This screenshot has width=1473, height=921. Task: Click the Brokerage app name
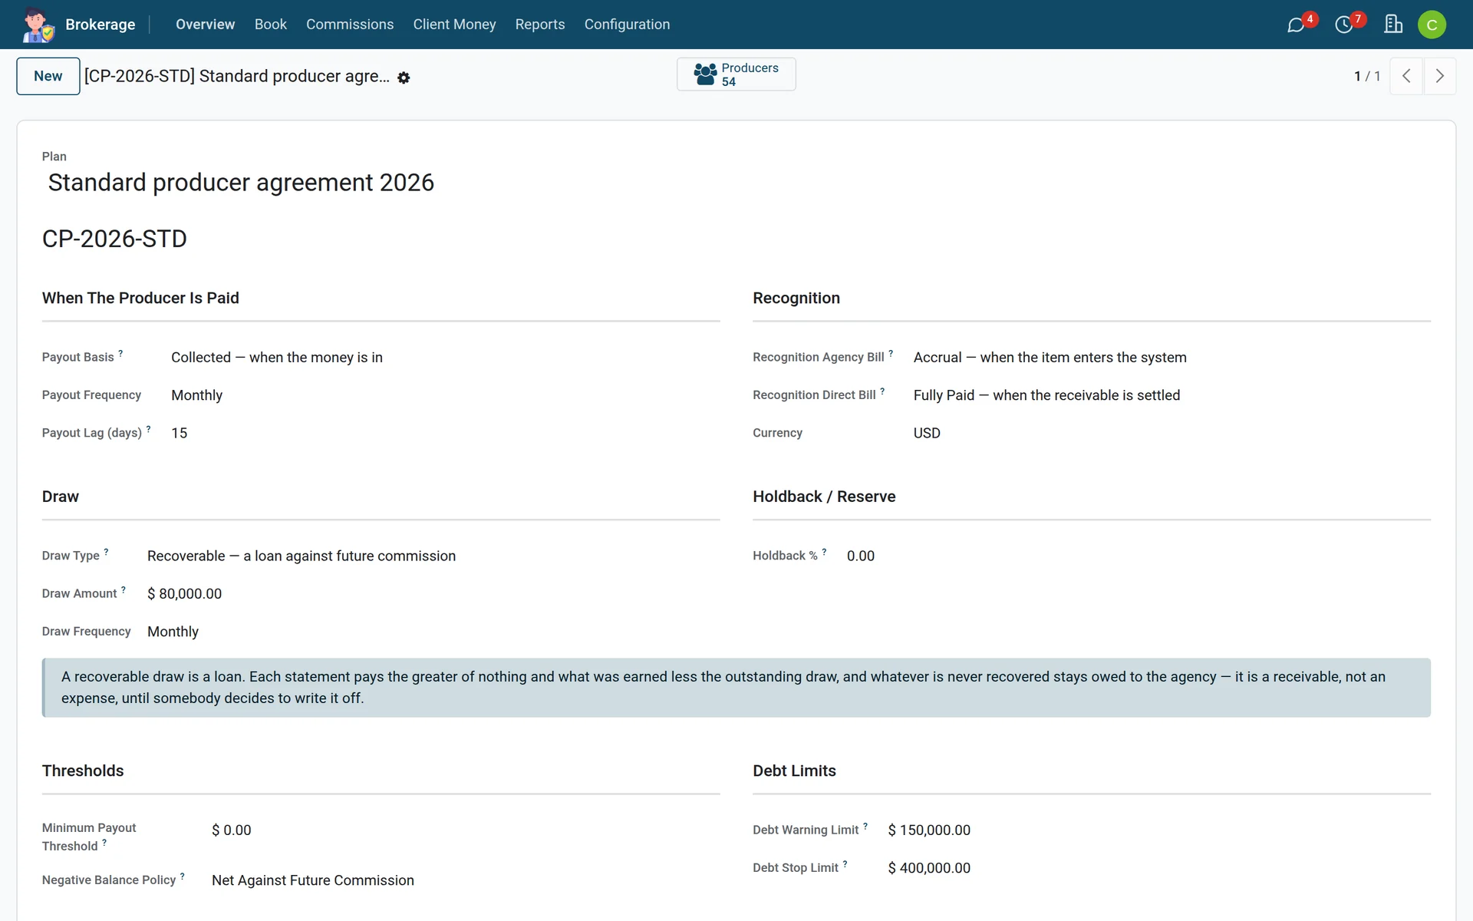[101, 25]
